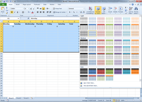
Task: Expand the font name Calibri dropdown
Action: tap(23, 8)
